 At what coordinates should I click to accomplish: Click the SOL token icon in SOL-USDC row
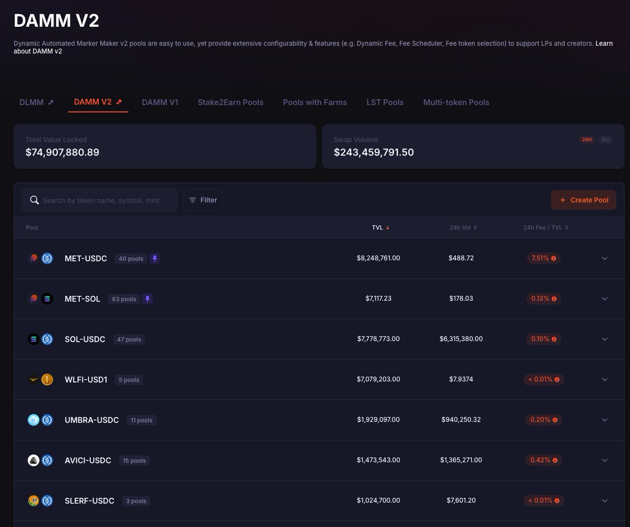click(34, 339)
